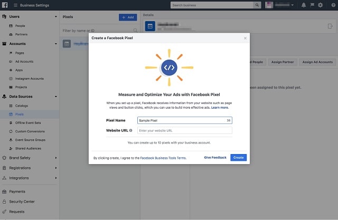The image size is (338, 220).
Task: Click the Assign Ad Accounts button
Action: tap(317, 62)
